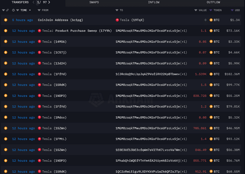Screen dimensions: 245x174
Task: Click Tesla logo in $46.95M row
Action: point(39,128)
